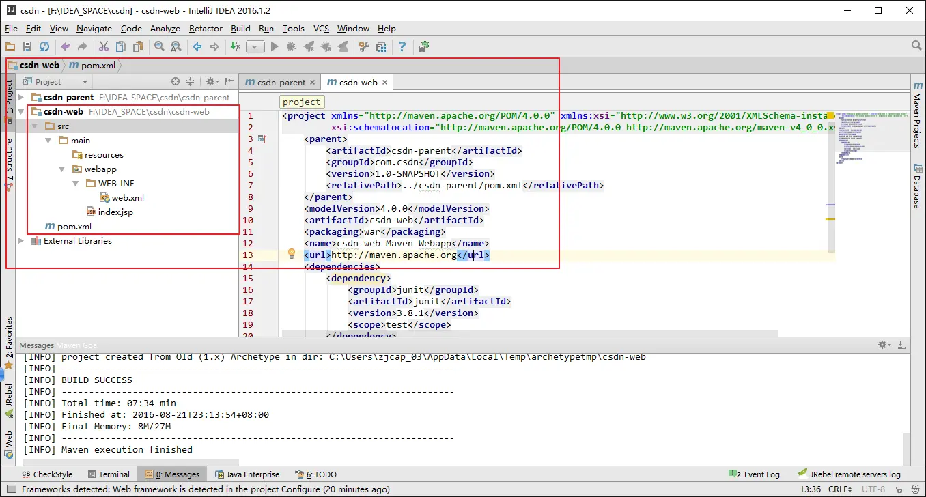Click the Cut scissors icon

pos(104,46)
